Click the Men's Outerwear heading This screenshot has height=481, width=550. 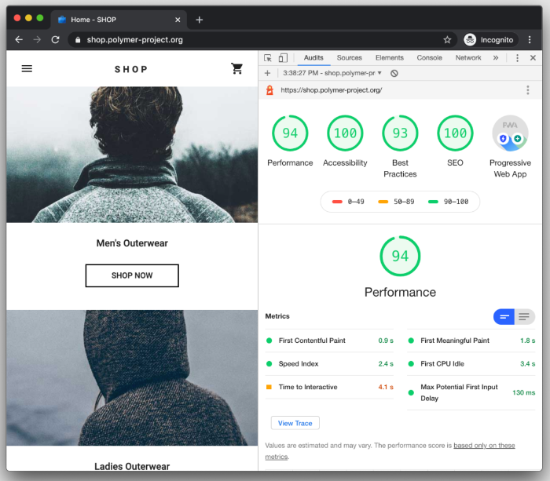tap(132, 243)
